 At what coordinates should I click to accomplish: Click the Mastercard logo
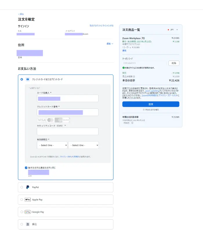[x=50, y=120]
